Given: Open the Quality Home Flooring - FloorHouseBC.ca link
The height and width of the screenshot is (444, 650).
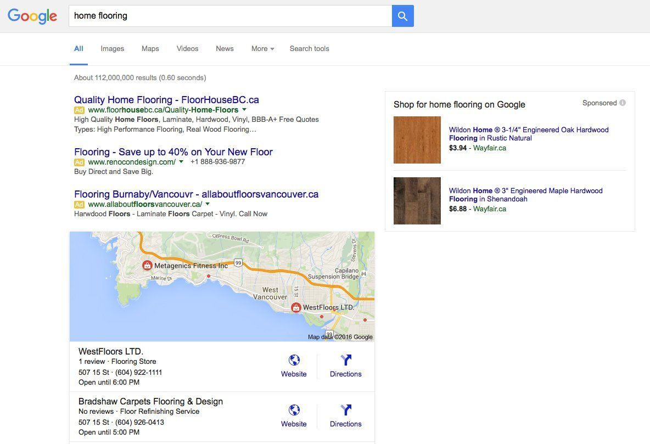Looking at the screenshot, I should tap(166, 100).
